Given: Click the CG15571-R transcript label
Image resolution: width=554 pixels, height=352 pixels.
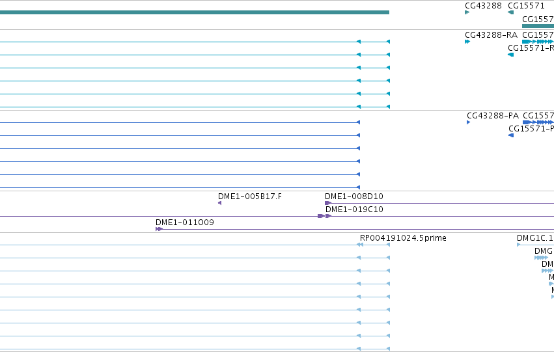Looking at the screenshot, I should [531, 48].
